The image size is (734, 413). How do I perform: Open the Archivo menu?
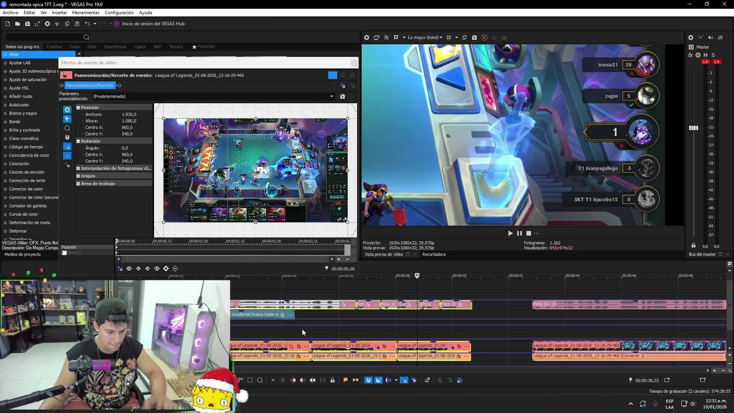click(x=10, y=13)
